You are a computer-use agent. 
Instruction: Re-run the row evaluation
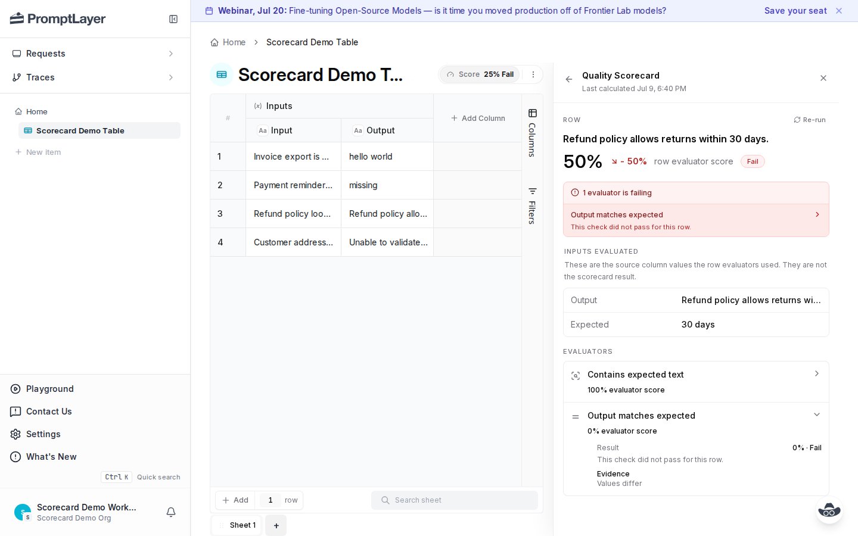click(810, 120)
